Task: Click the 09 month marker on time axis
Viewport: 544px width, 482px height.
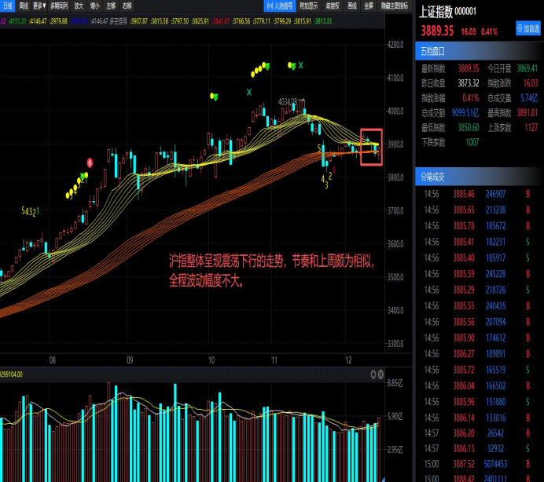Action: point(130,360)
